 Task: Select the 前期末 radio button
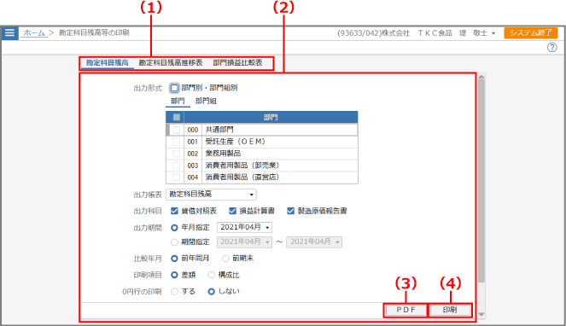225,259
